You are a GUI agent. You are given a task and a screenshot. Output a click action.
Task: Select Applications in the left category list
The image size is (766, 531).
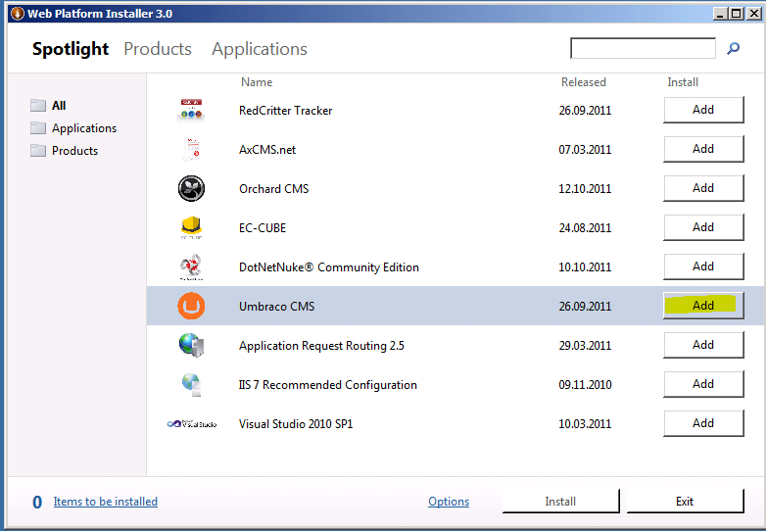[x=84, y=128]
